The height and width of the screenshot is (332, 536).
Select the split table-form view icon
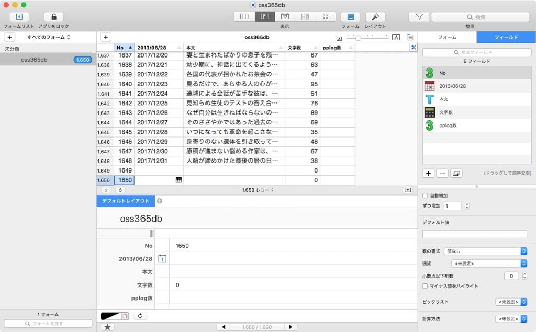[x=264, y=16]
